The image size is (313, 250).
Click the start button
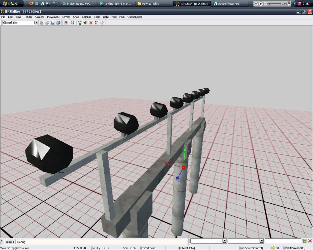(10, 4)
